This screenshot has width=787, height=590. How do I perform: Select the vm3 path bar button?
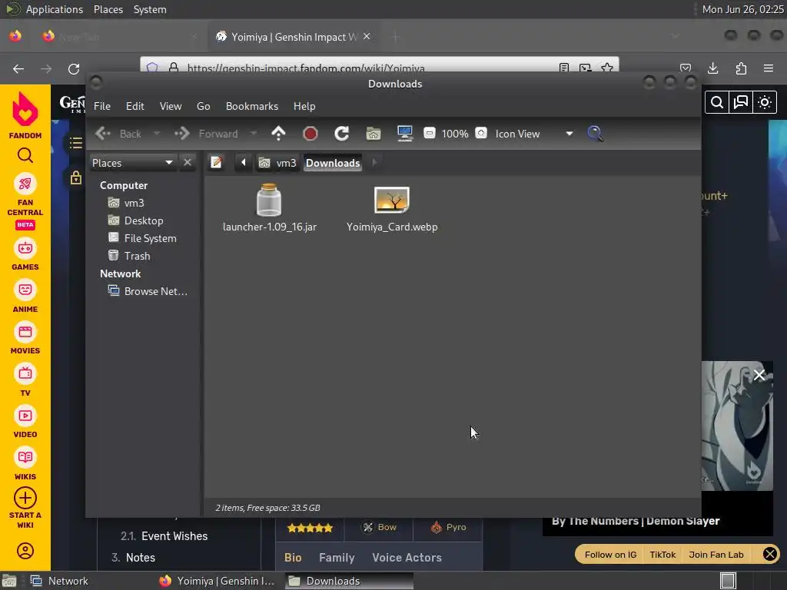278,163
